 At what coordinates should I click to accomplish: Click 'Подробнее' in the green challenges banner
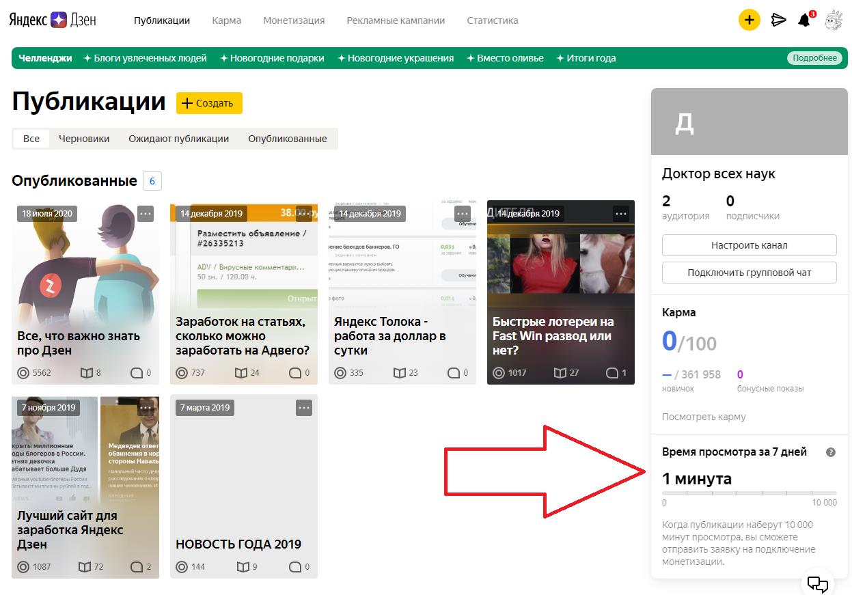(815, 58)
